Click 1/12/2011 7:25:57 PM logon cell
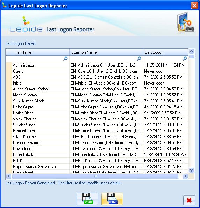This screenshot has height=208, width=200. 166,95
